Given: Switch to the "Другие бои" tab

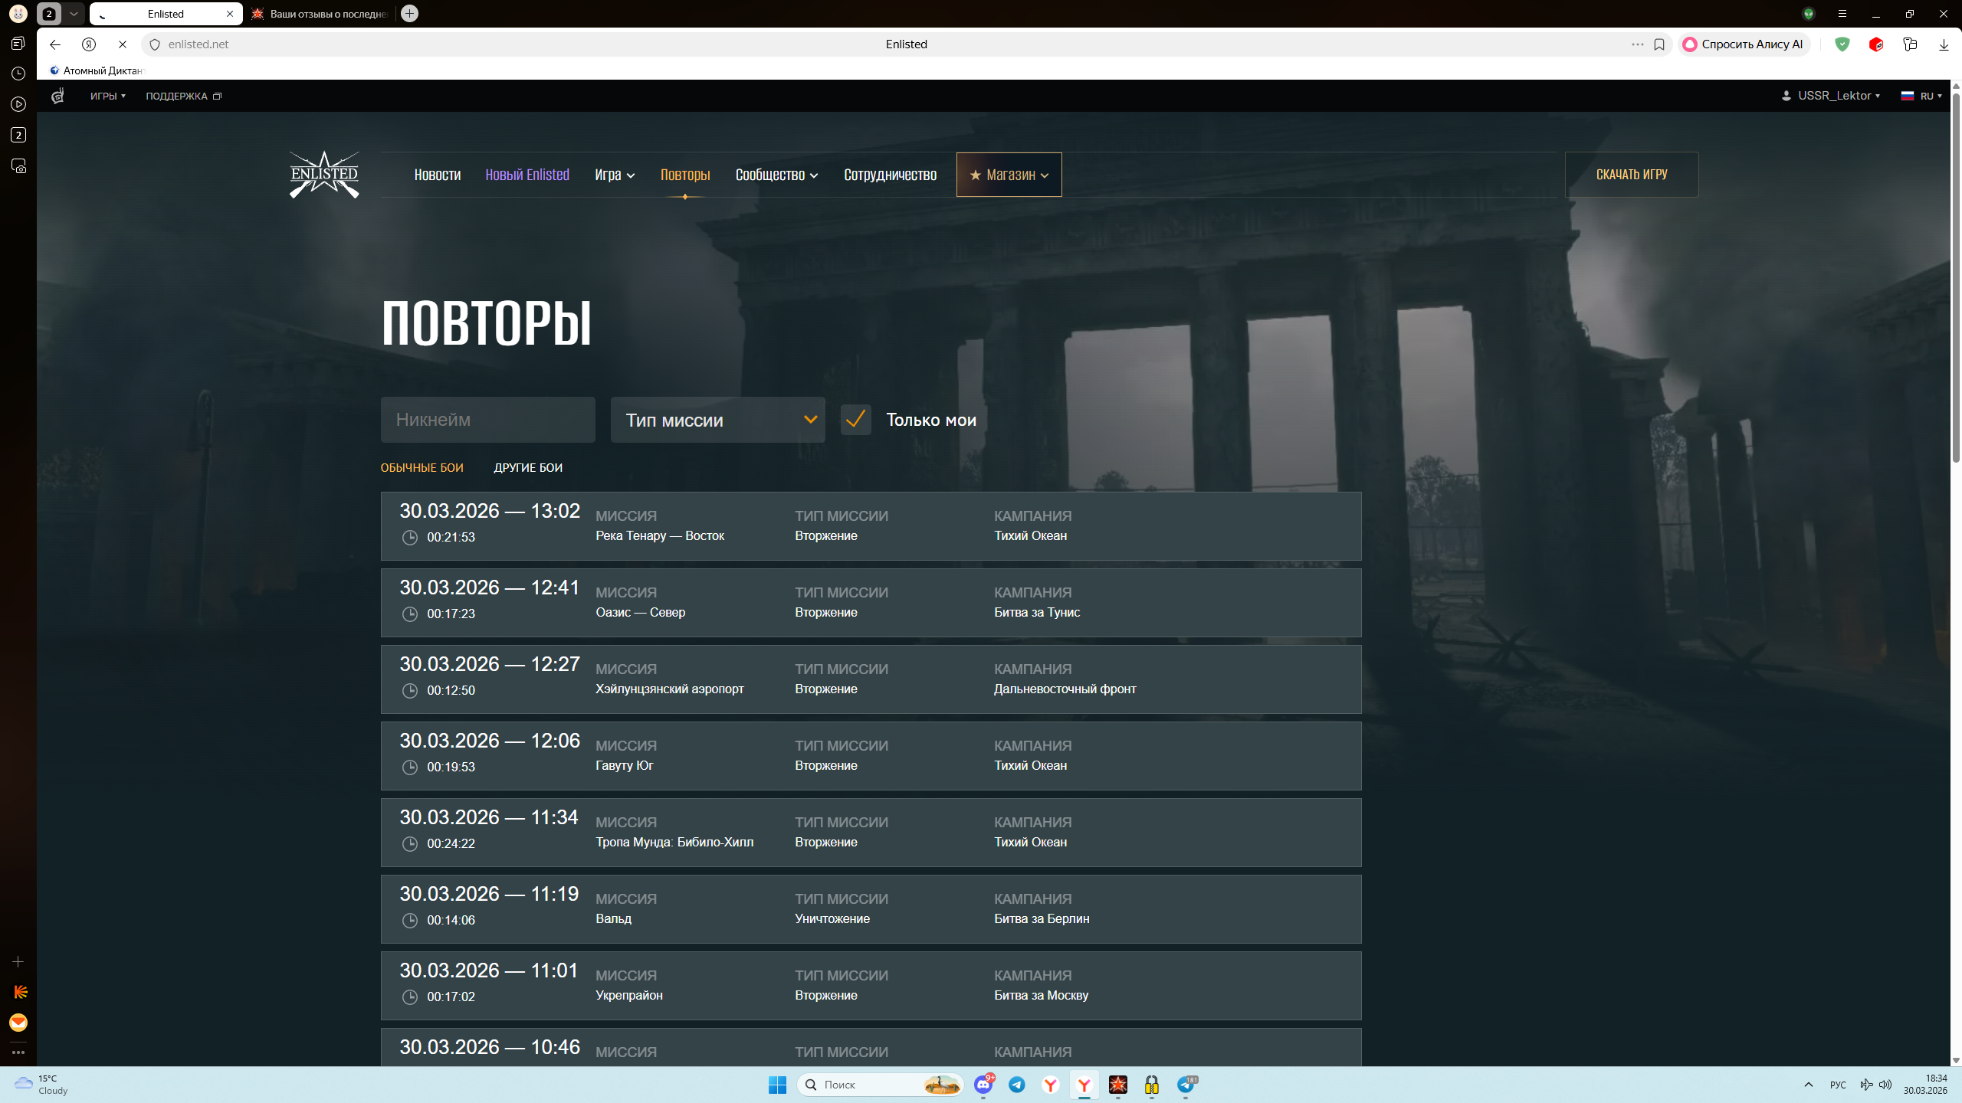Looking at the screenshot, I should tap(528, 467).
